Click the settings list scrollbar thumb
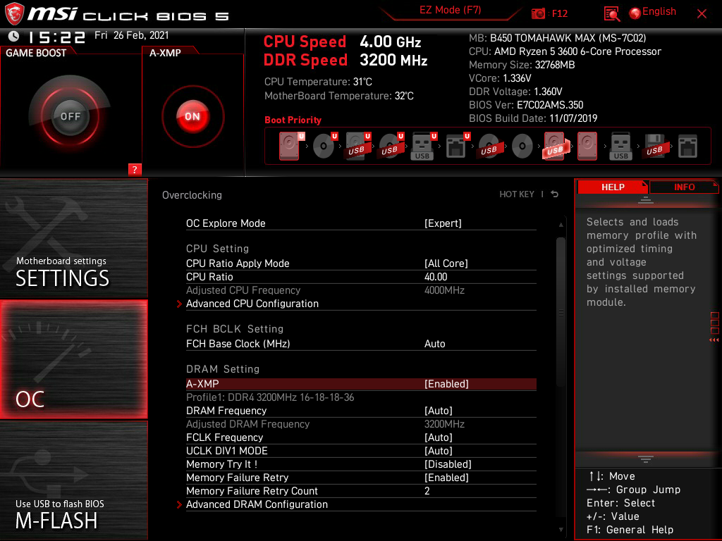This screenshot has height=541, width=722. (561, 313)
